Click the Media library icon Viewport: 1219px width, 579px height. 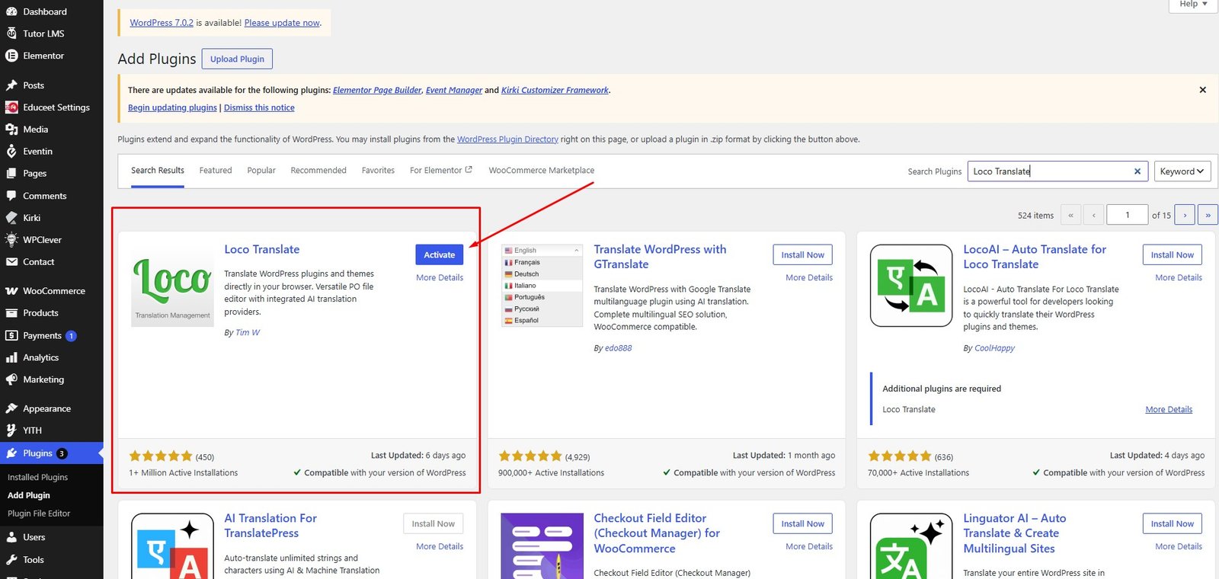11,130
